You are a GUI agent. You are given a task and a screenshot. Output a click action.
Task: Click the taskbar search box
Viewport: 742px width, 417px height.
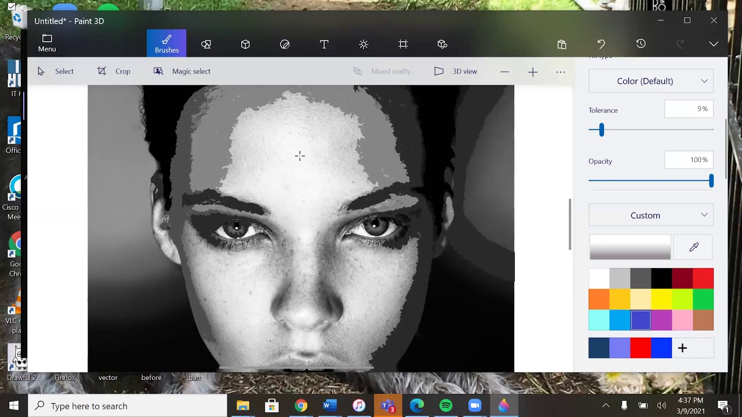[128, 405]
